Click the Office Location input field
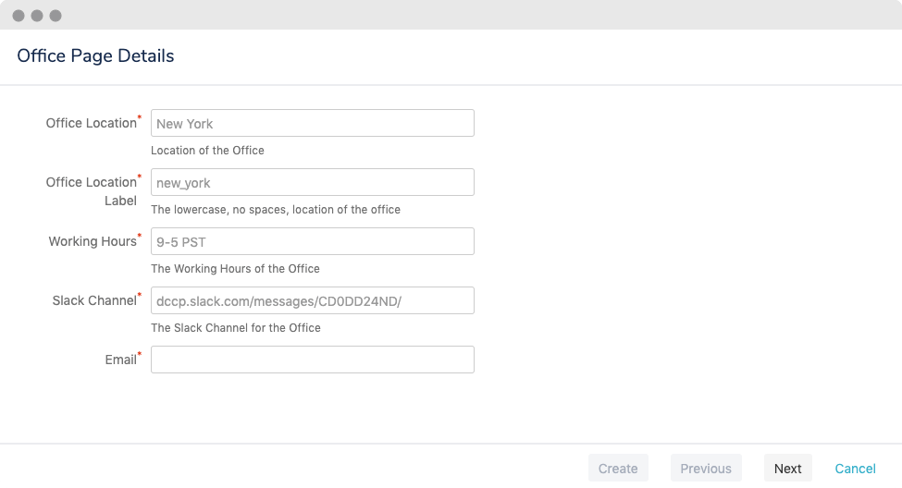Image resolution: width=902 pixels, height=488 pixels. tap(313, 123)
